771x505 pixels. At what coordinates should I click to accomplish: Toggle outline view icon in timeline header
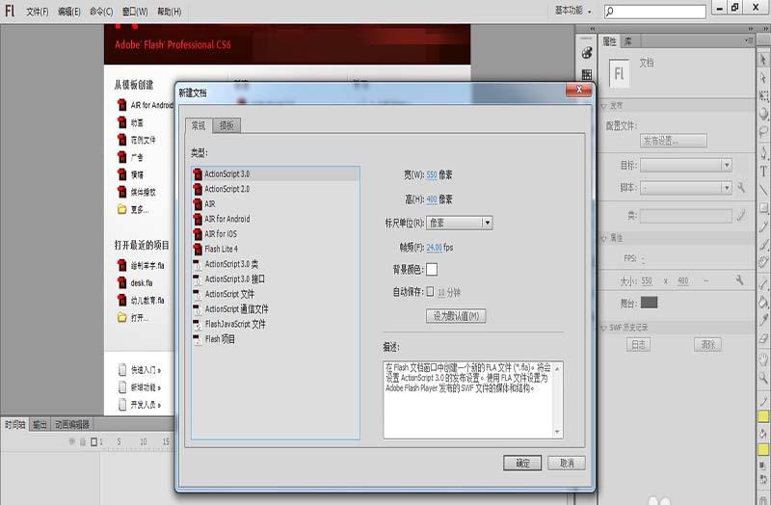coord(93,441)
